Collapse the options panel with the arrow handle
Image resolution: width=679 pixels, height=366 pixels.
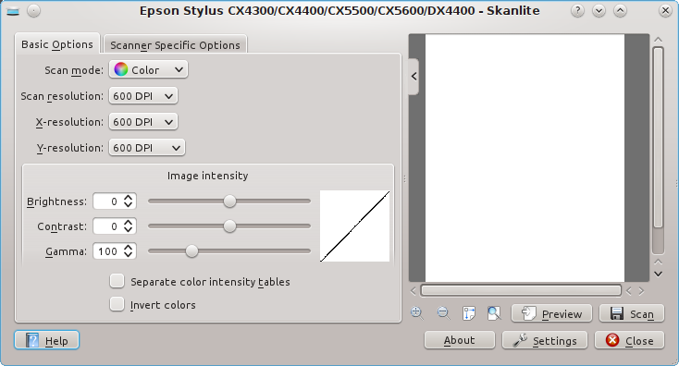414,77
